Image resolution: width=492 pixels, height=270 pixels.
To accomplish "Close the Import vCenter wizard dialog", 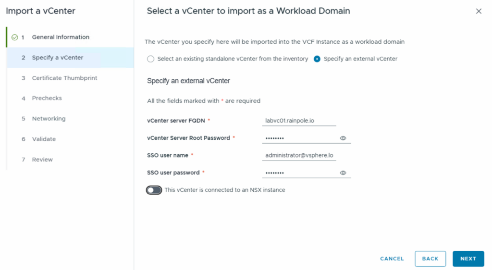I will 478,11.
